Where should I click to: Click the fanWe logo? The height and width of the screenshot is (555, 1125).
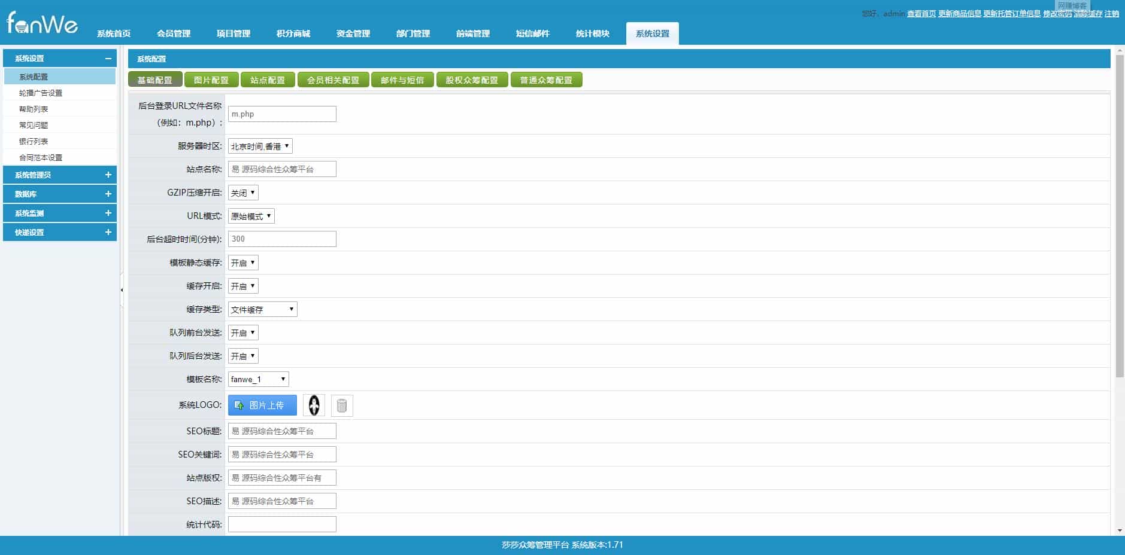point(42,24)
